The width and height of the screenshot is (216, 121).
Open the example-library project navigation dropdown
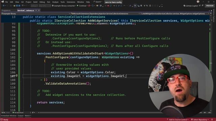35,13
